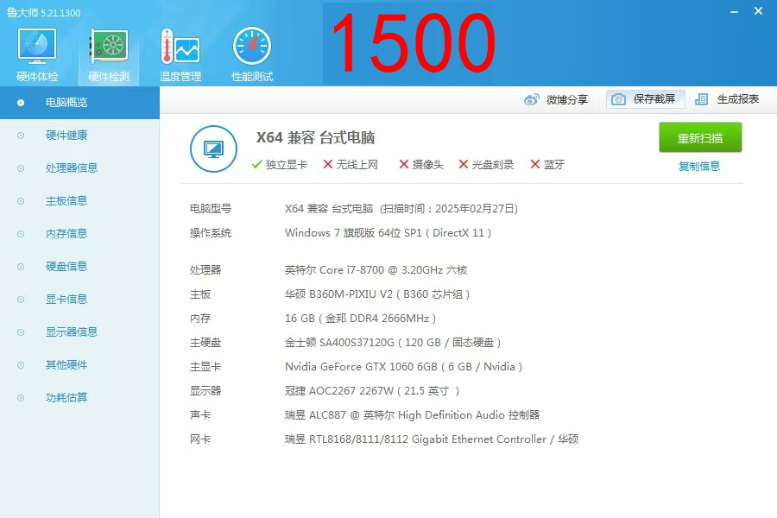This screenshot has height=518, width=777.
Task: Click the green 重新扫描 button
Action: pyautogui.click(x=700, y=137)
